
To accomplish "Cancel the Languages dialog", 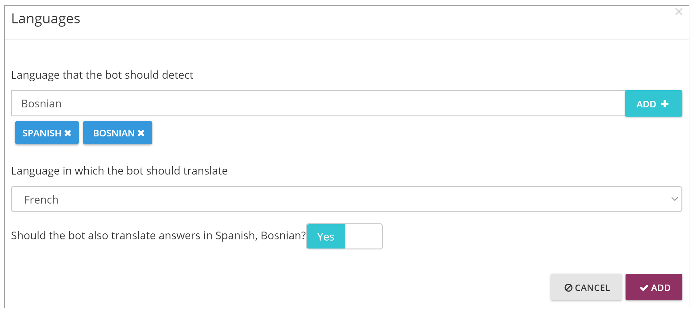I will tap(586, 287).
